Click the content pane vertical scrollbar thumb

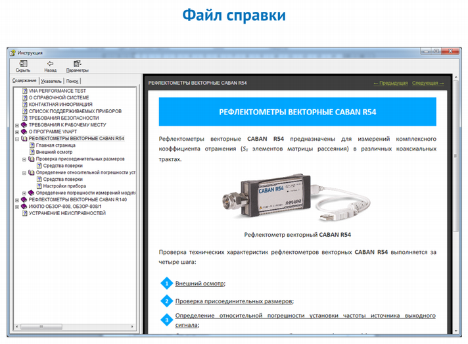click(x=456, y=156)
